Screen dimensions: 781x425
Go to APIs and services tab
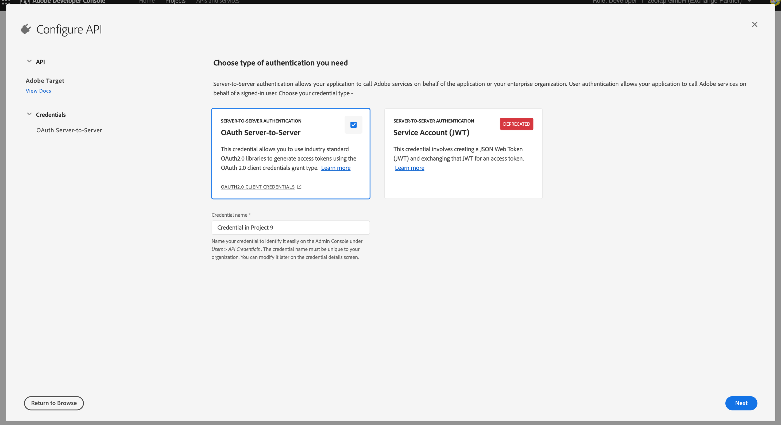click(218, 2)
